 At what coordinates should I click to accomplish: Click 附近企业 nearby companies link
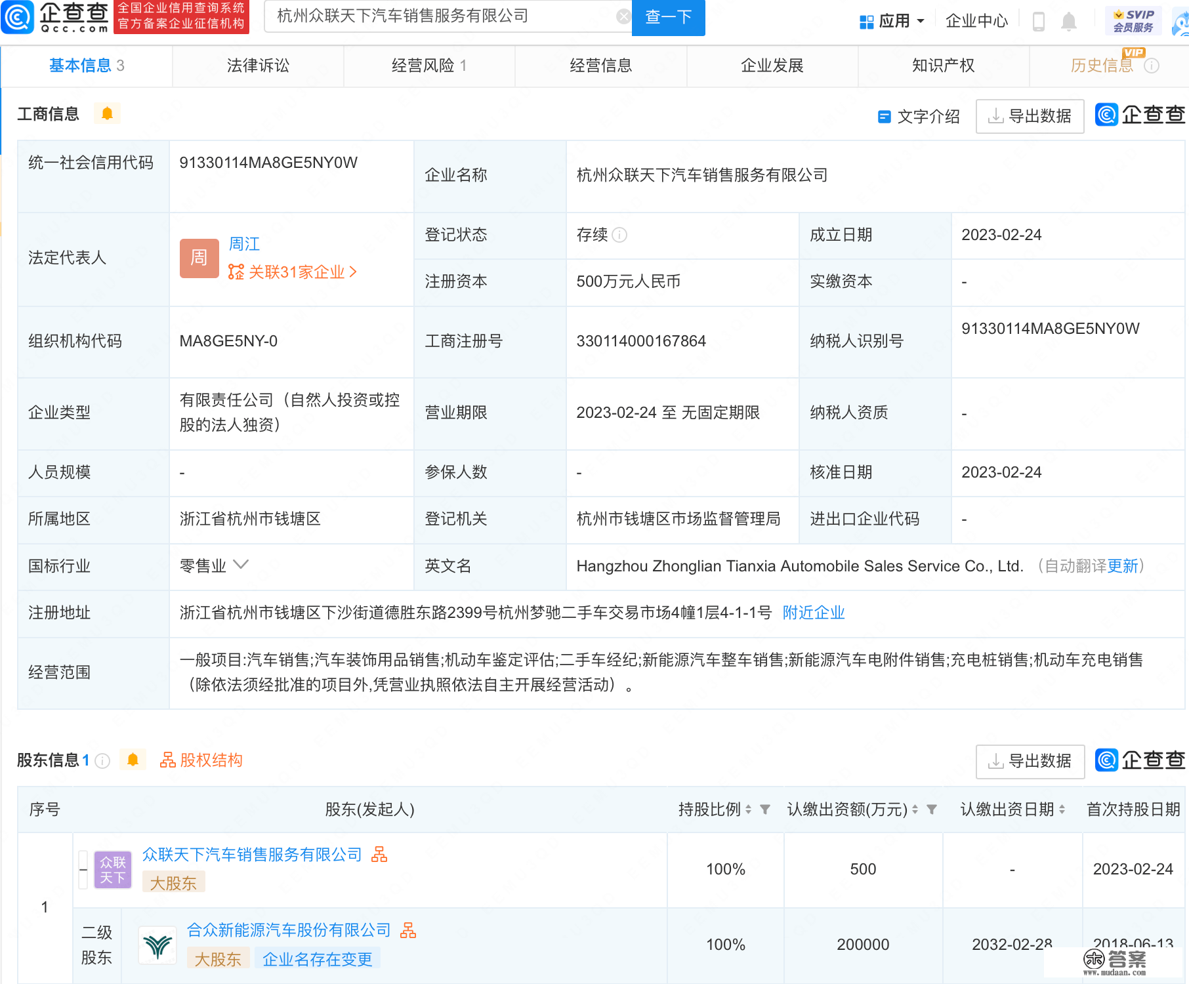814,613
